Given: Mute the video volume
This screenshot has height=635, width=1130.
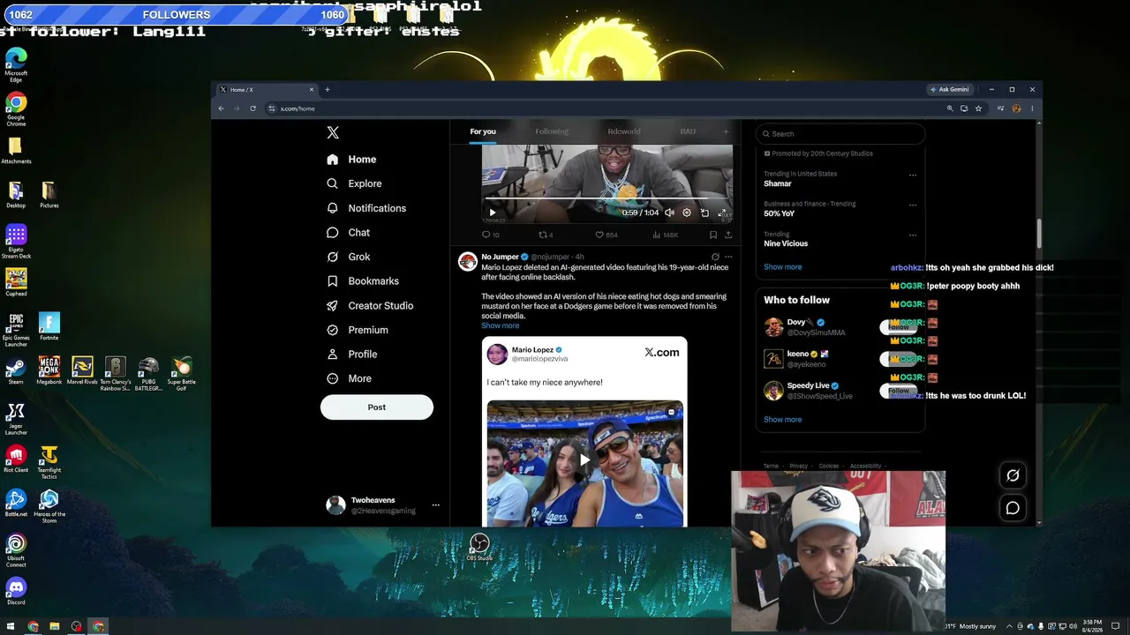Looking at the screenshot, I should [x=669, y=213].
